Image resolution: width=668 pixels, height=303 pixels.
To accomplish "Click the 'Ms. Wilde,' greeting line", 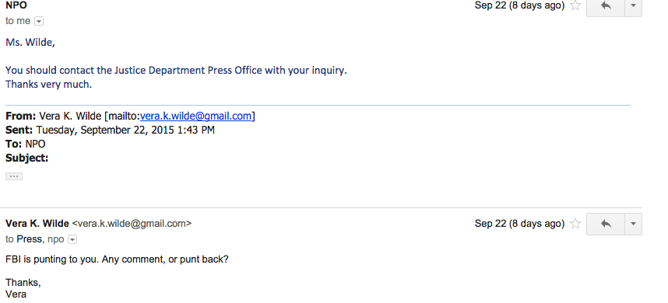I will [30, 43].
